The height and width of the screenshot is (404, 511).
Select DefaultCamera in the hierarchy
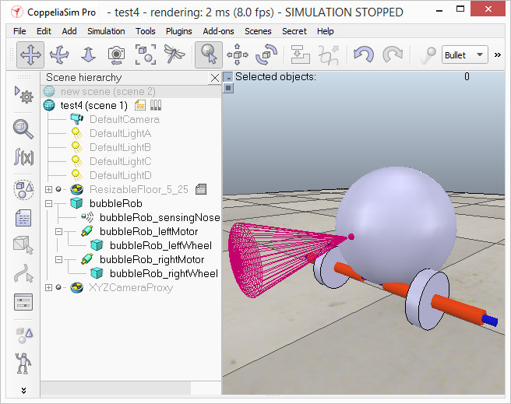coord(125,119)
